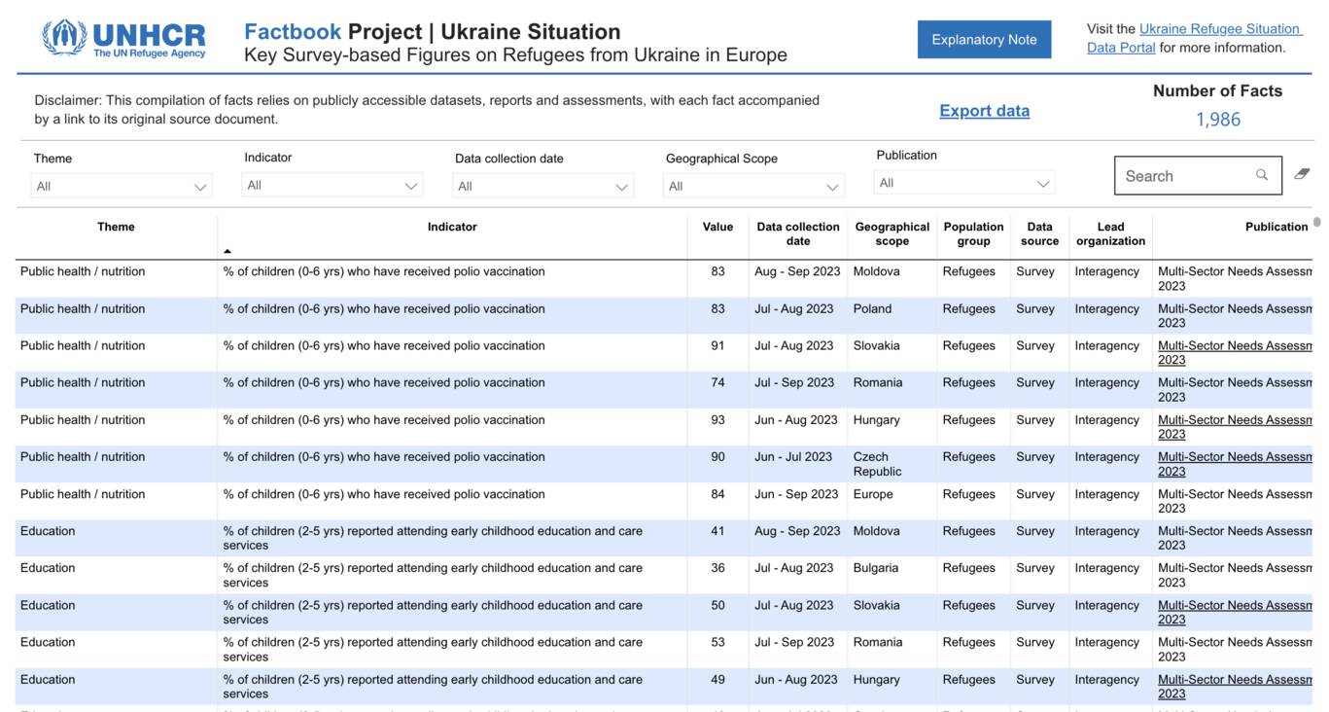Open the Slovakia polio Multi-Sector Needs Assessment link
The width and height of the screenshot is (1329, 712).
pos(1235,352)
